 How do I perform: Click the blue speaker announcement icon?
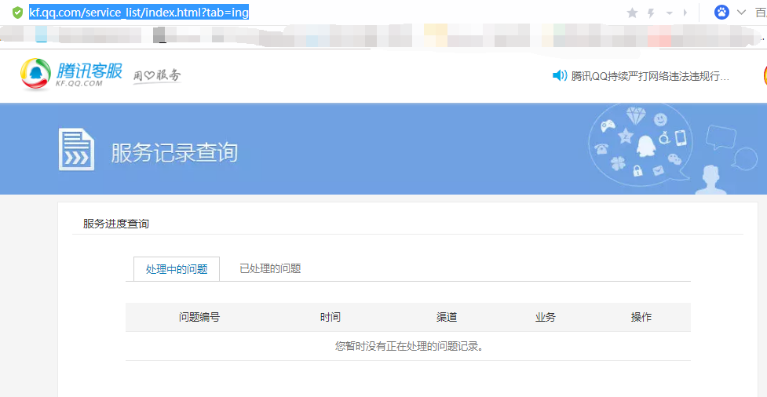(559, 76)
